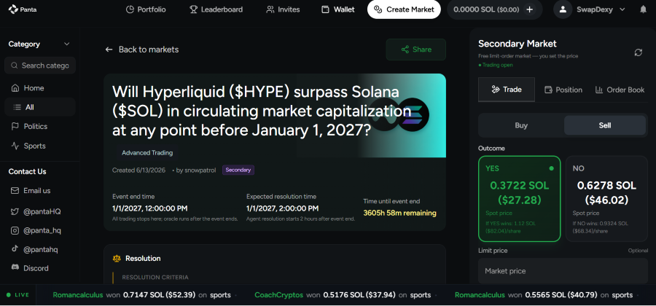Screen dimensions: 656x306
Task: Refresh the Secondary Market panel
Action: pos(638,52)
